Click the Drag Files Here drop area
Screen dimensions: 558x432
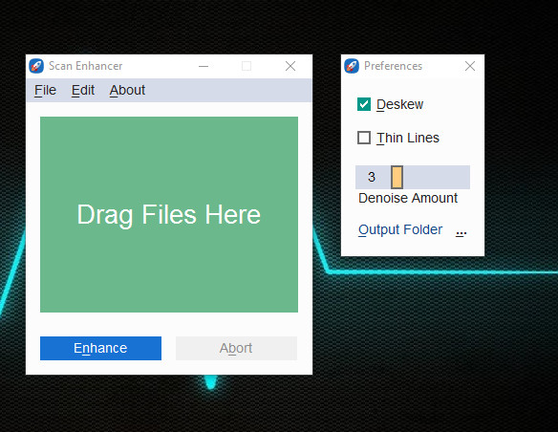pyautogui.click(x=169, y=215)
